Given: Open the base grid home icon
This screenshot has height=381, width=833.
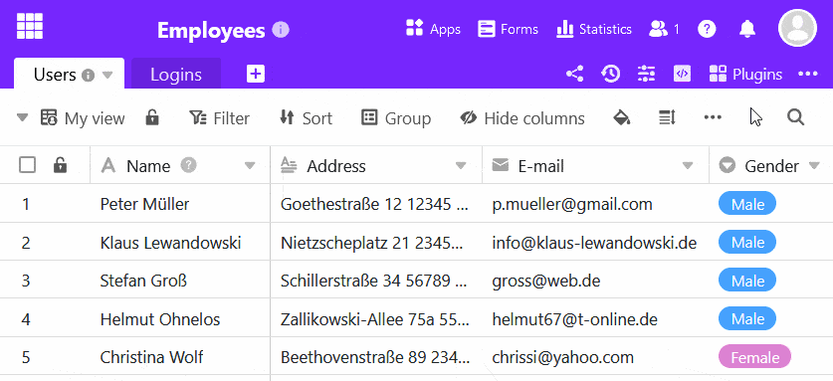Looking at the screenshot, I should pyautogui.click(x=30, y=26).
